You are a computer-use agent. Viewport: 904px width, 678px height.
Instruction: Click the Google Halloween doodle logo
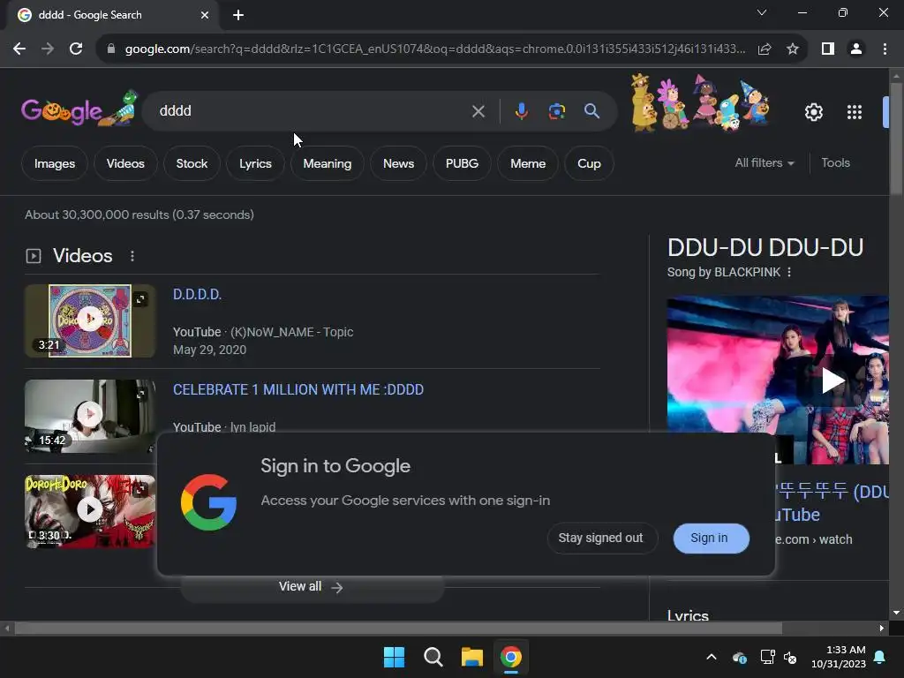(79, 109)
